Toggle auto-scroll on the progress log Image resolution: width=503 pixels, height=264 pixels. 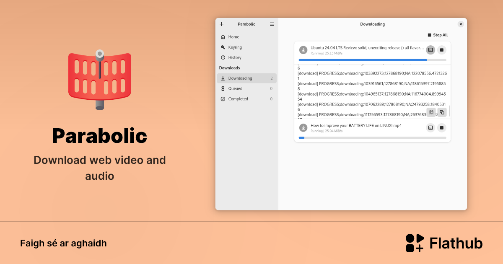point(430,112)
